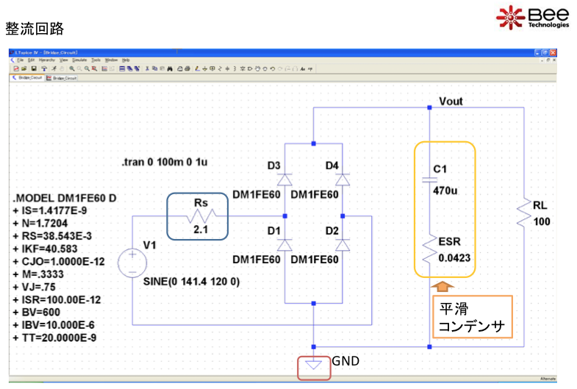The width and height of the screenshot is (577, 389).
Task: Click the .tran 0 100m directive text
Action: (x=166, y=162)
